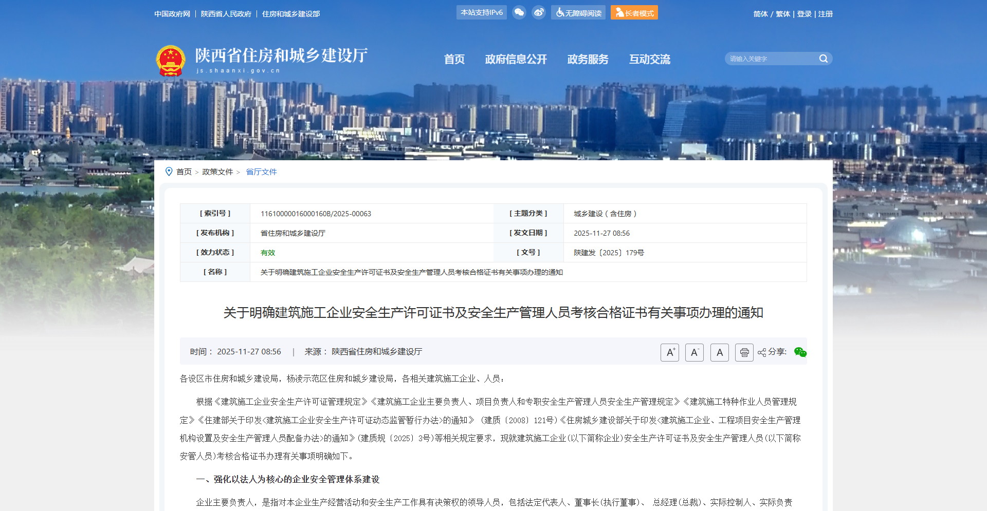This screenshot has height=511, width=987.
Task: Switch to 繁体 traditional Chinese
Action: coord(783,14)
